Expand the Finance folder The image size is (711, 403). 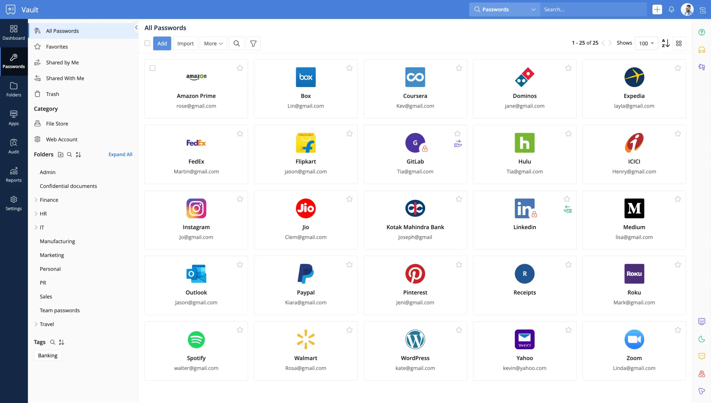point(36,200)
